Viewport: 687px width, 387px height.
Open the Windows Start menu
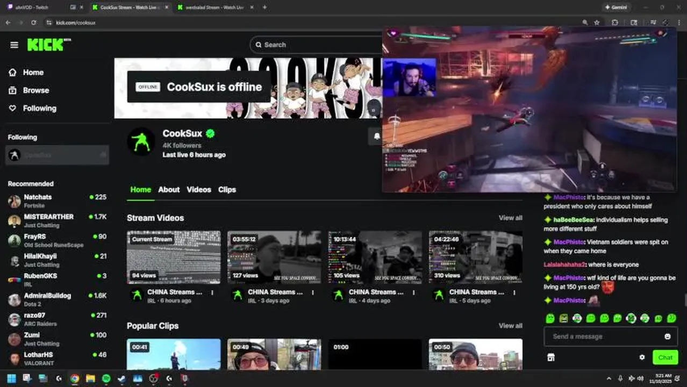click(x=11, y=378)
